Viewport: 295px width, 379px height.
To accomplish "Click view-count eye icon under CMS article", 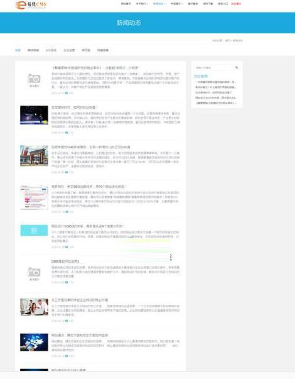I will pos(67,282).
